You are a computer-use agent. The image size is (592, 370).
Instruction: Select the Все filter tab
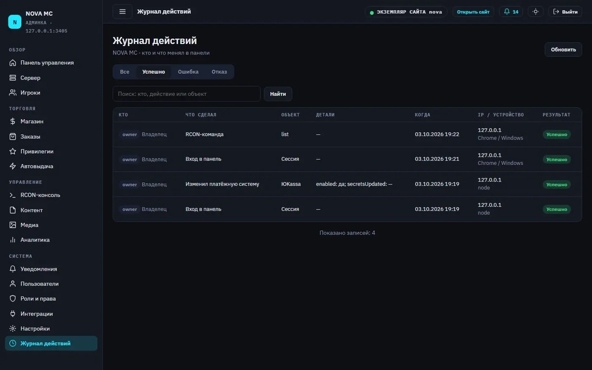point(125,72)
